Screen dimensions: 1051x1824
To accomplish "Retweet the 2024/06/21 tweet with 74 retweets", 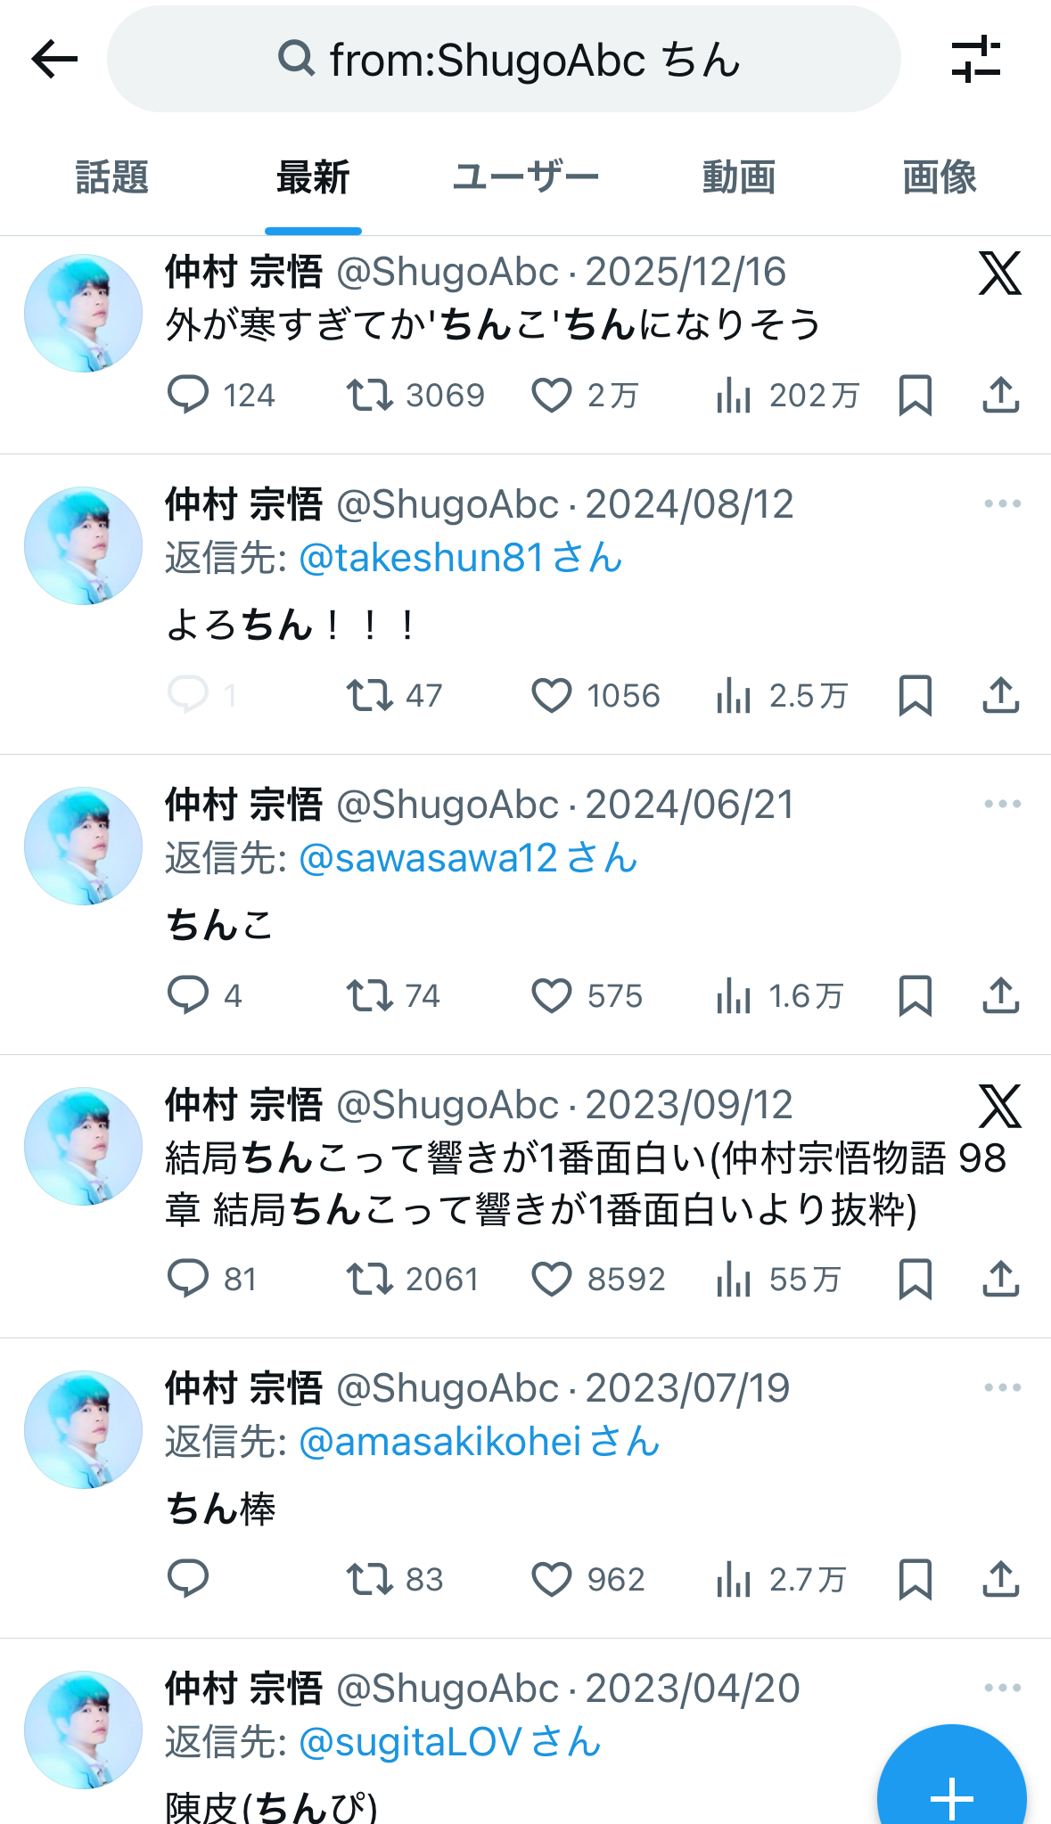I will 369,995.
